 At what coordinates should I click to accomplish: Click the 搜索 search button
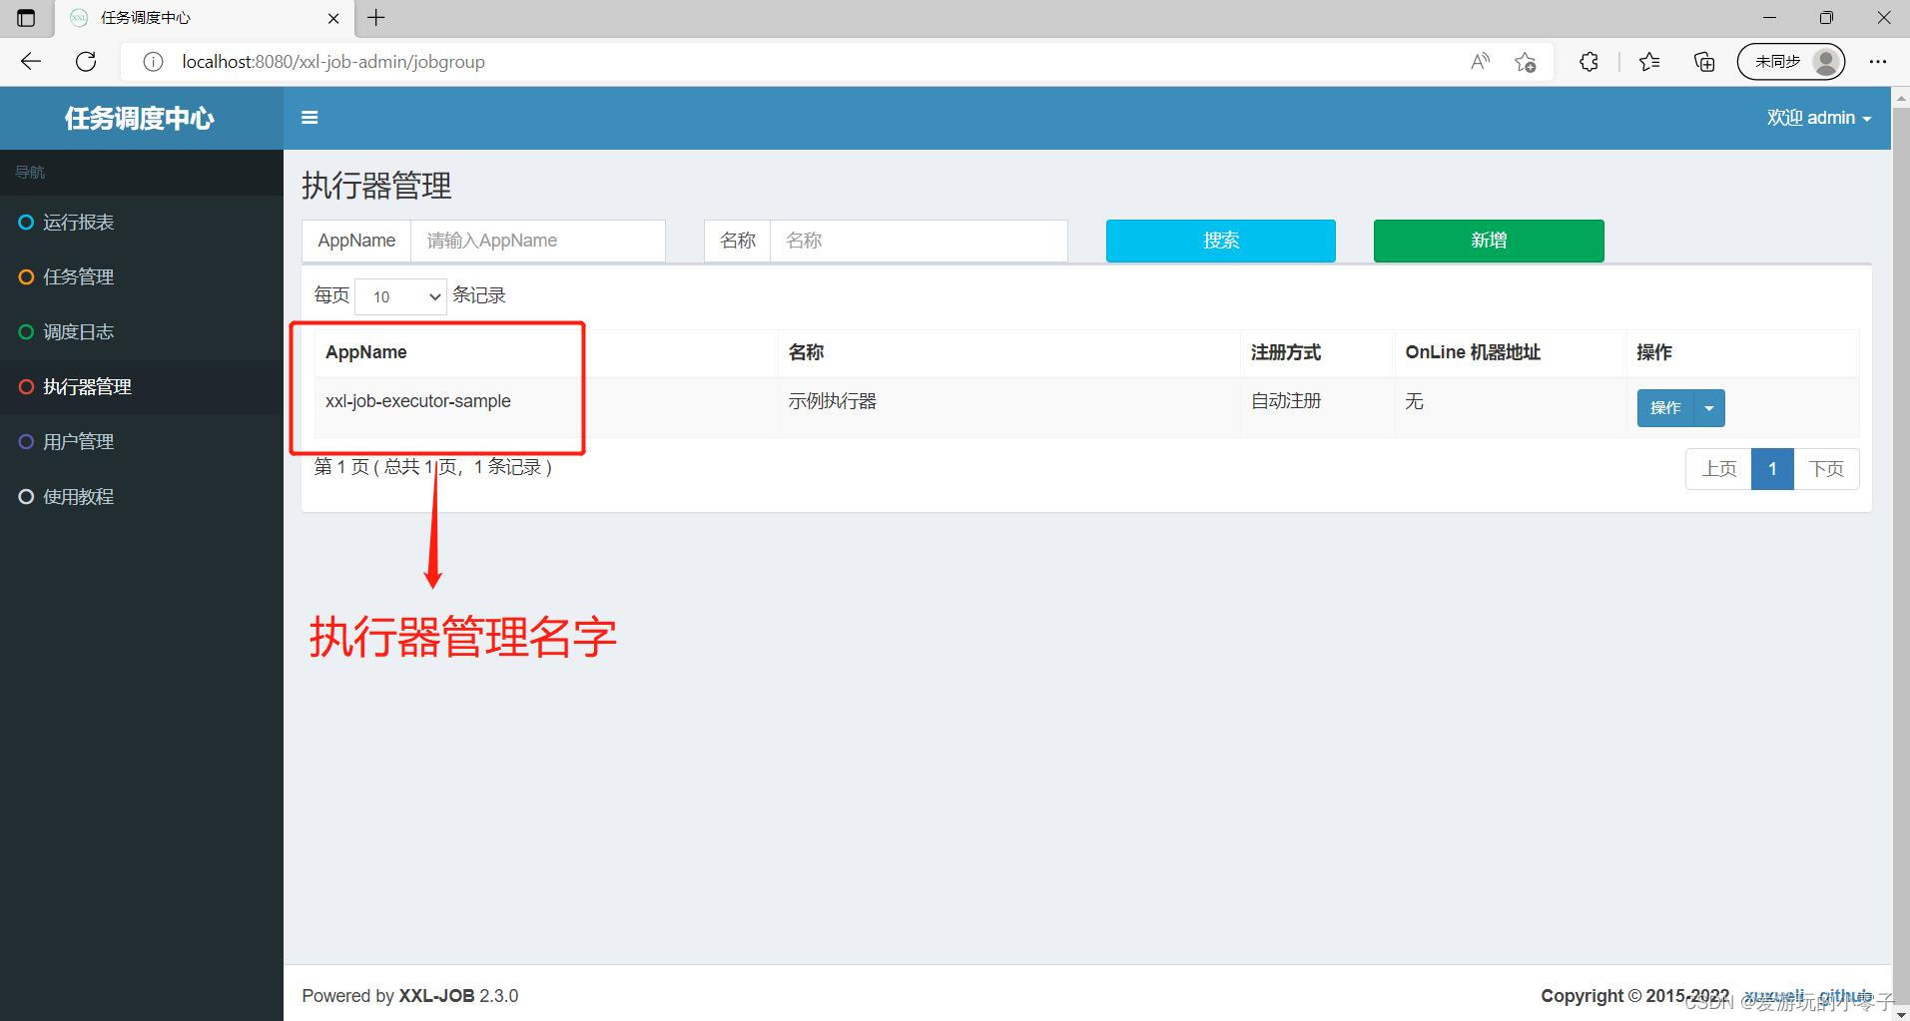(1221, 241)
